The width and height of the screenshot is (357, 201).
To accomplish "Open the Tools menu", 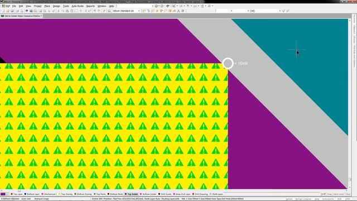I will coord(66,6).
